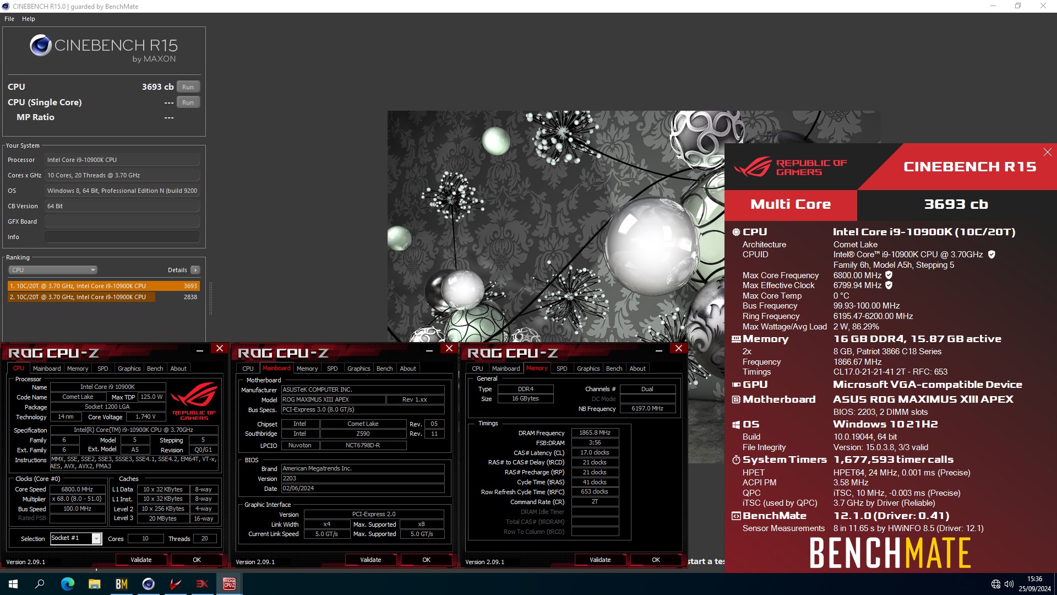This screenshot has height=595, width=1057.
Task: Click the DRAM Frequency value 1865.8 MHz
Action: 595,433
